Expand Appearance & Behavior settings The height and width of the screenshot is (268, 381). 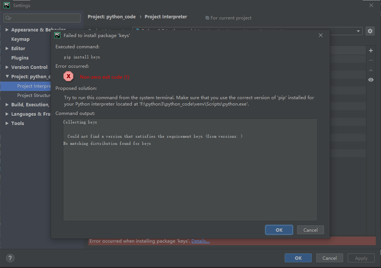pyautogui.click(x=7, y=30)
